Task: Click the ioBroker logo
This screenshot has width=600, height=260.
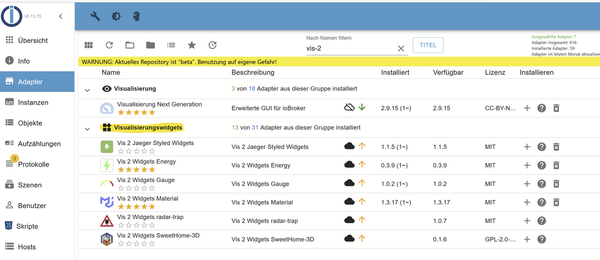Action: click(x=11, y=16)
